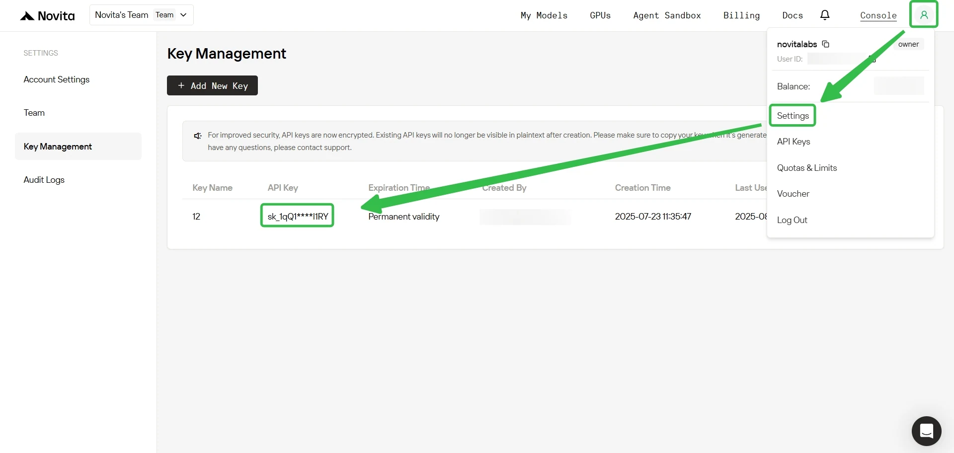Screen dimensions: 954x453
Task: Click the Key Management page heading
Action: 227,54
